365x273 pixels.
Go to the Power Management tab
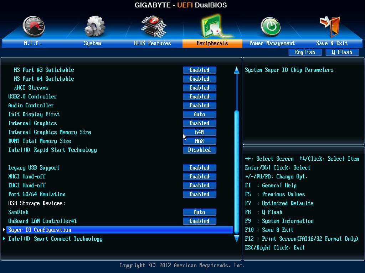tap(272, 43)
